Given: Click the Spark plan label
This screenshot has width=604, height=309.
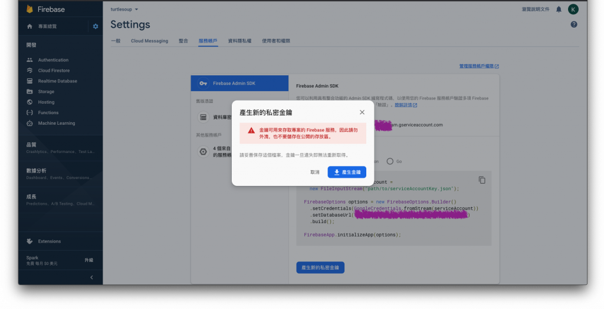Looking at the screenshot, I should [x=32, y=258].
